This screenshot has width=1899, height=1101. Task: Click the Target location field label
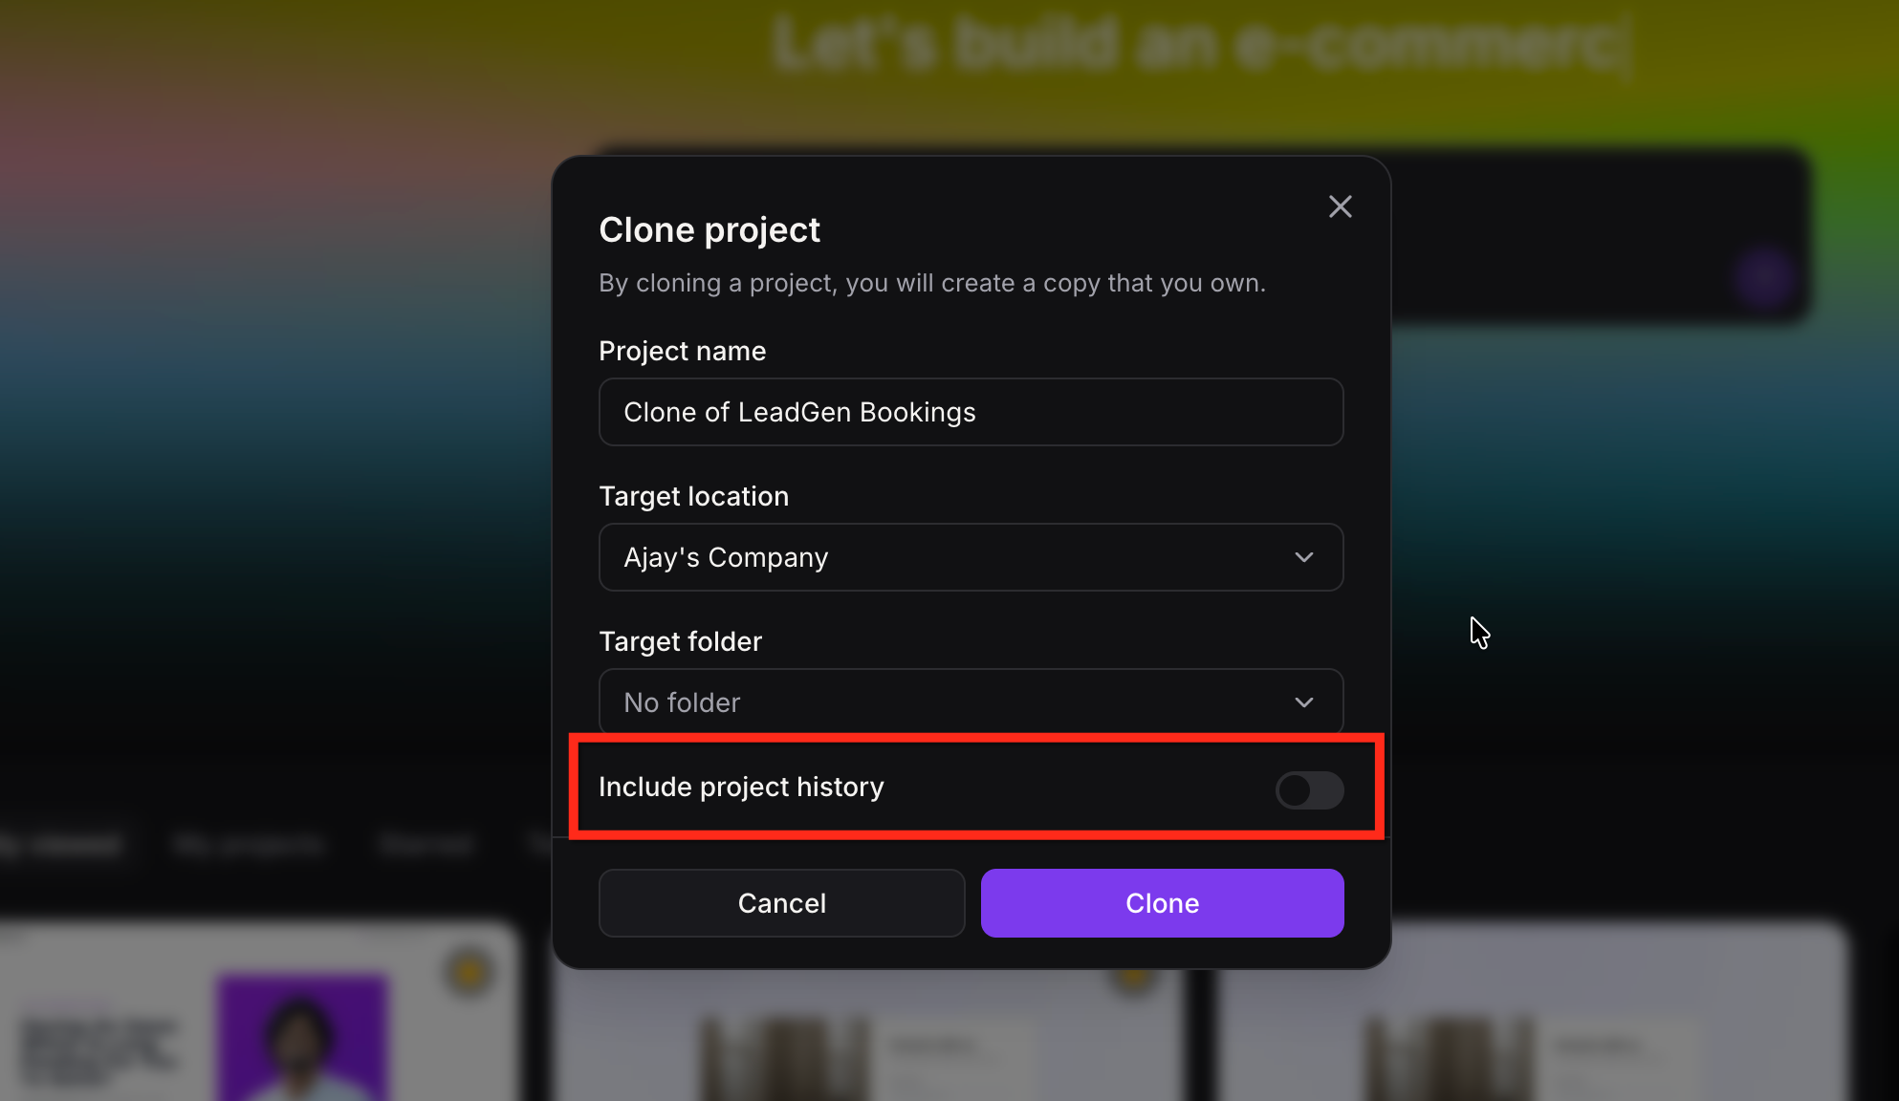(693, 496)
